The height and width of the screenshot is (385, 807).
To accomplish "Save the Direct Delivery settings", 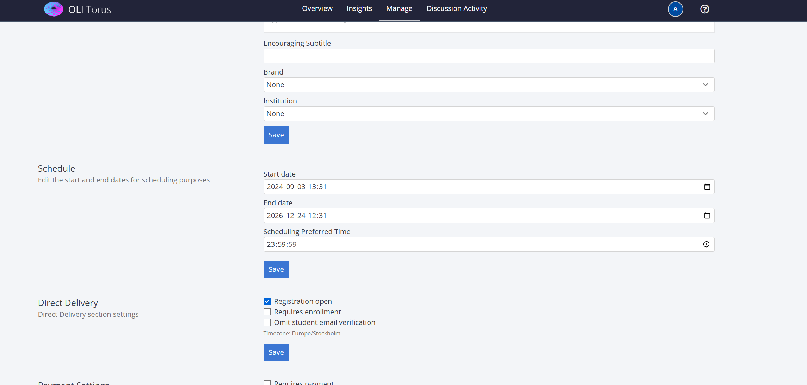I will coord(276,352).
